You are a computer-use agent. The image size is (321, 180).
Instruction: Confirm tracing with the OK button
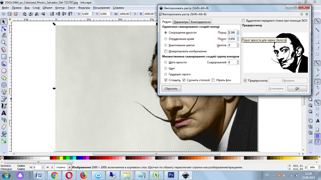coord(297,89)
